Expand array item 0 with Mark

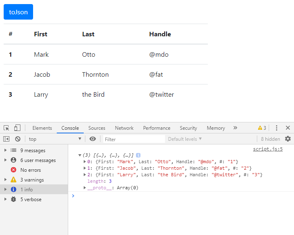coord(85,162)
